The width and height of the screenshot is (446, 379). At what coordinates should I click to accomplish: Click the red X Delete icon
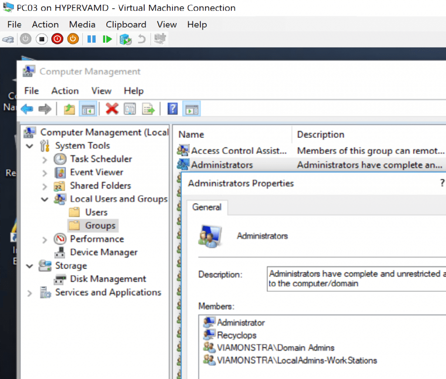click(112, 108)
